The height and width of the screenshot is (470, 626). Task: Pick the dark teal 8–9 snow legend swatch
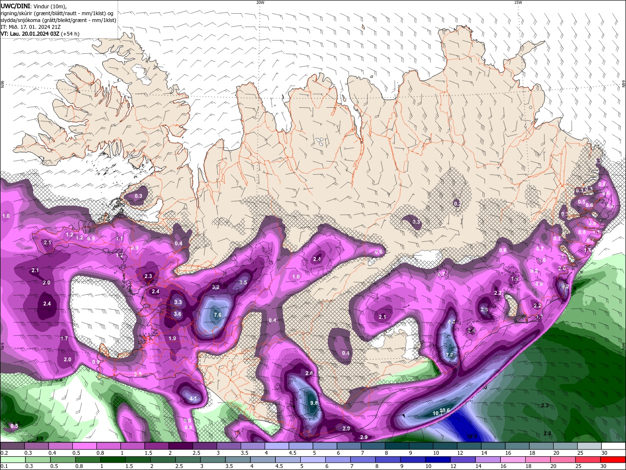coord(397,446)
